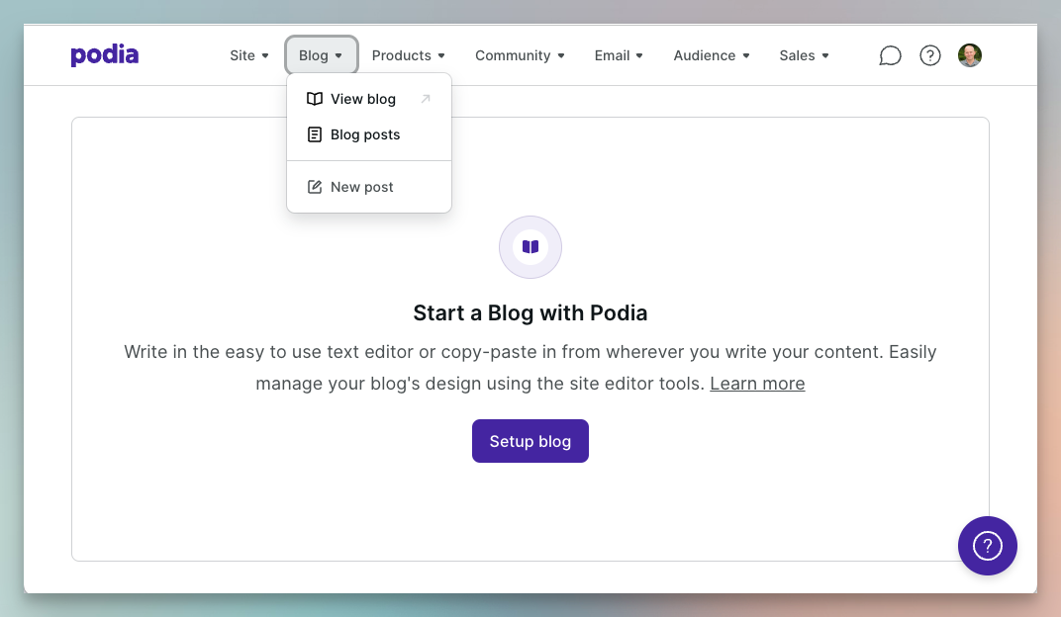Open the chat messages speech bubble icon
1061x617 pixels.
(x=890, y=55)
